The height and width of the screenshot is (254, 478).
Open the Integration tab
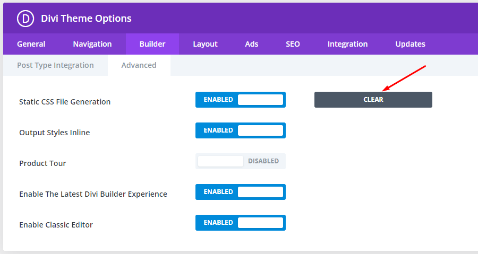click(347, 44)
